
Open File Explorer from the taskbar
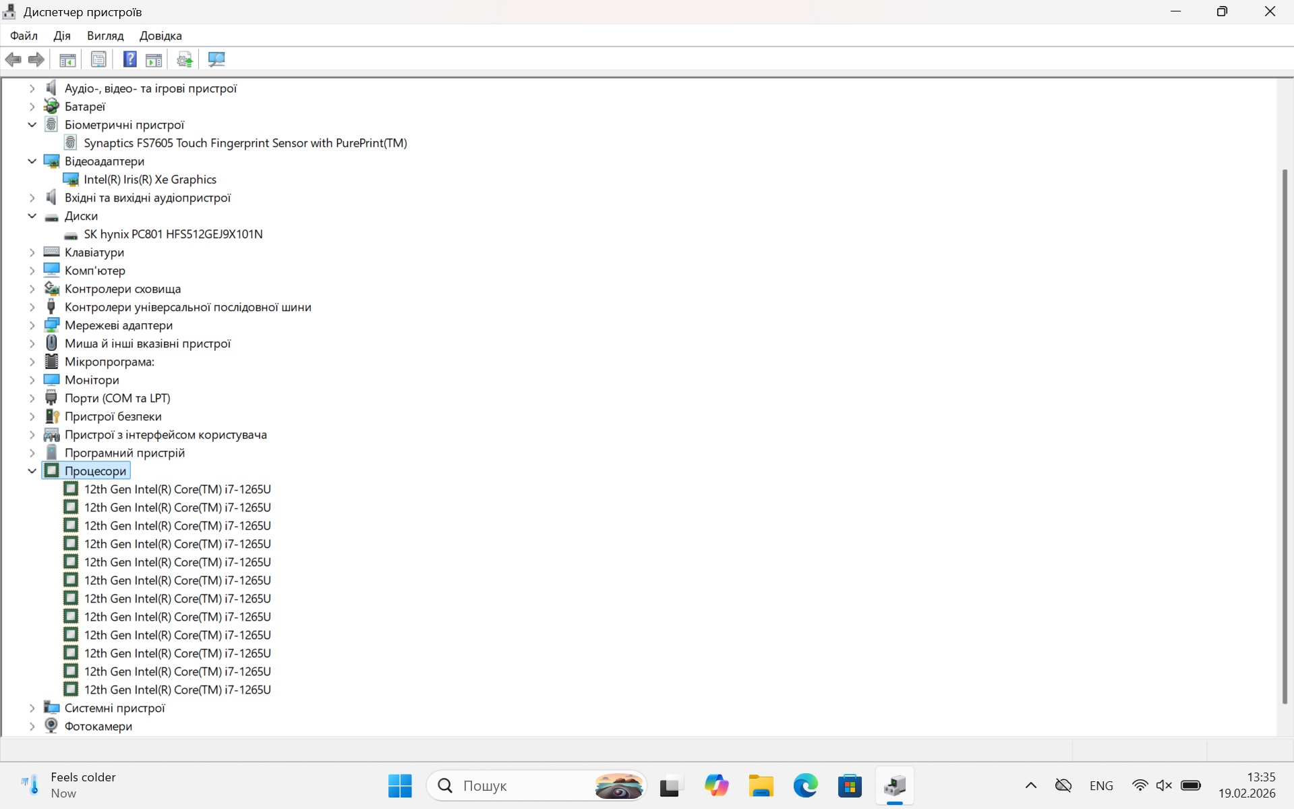point(761,785)
